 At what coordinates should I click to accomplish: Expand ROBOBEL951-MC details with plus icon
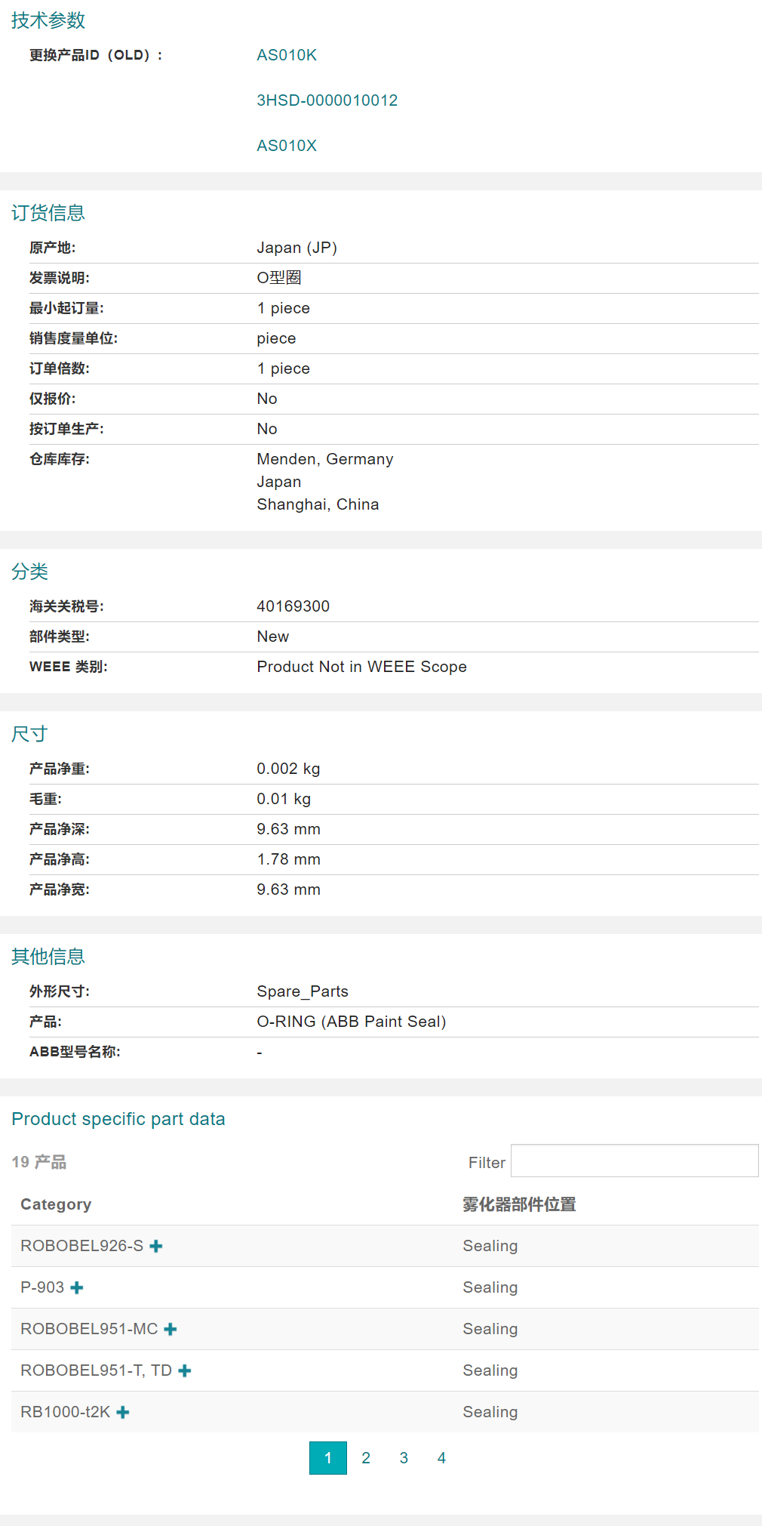(171, 1329)
